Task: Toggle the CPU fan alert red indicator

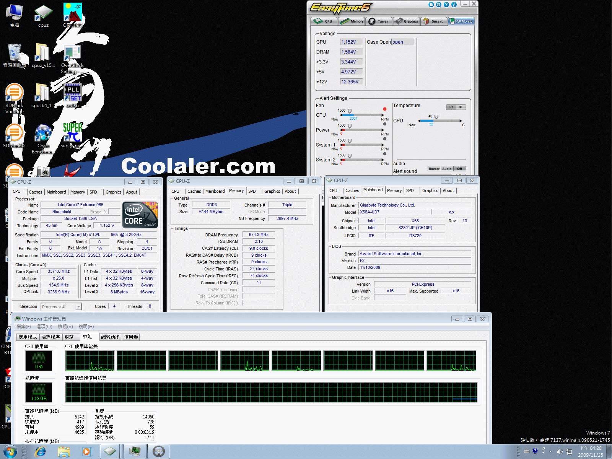Action: [x=385, y=109]
